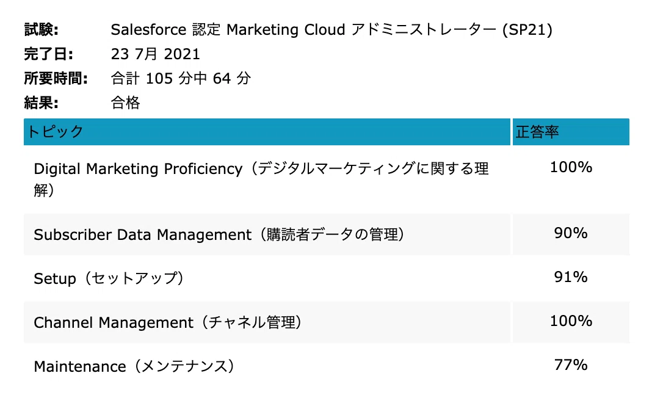The height and width of the screenshot is (409, 652).
Task: Click the completion date 23 7月 2021
Action: (x=156, y=54)
